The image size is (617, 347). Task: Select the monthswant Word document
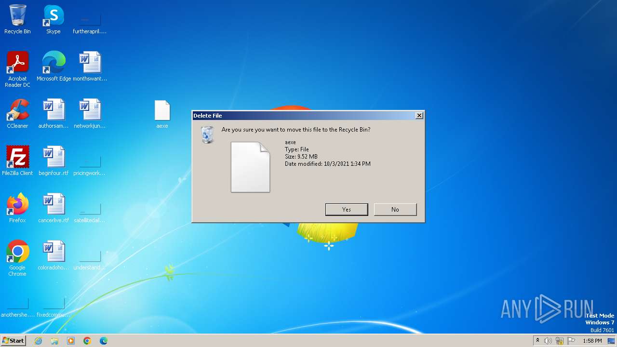coord(90,67)
